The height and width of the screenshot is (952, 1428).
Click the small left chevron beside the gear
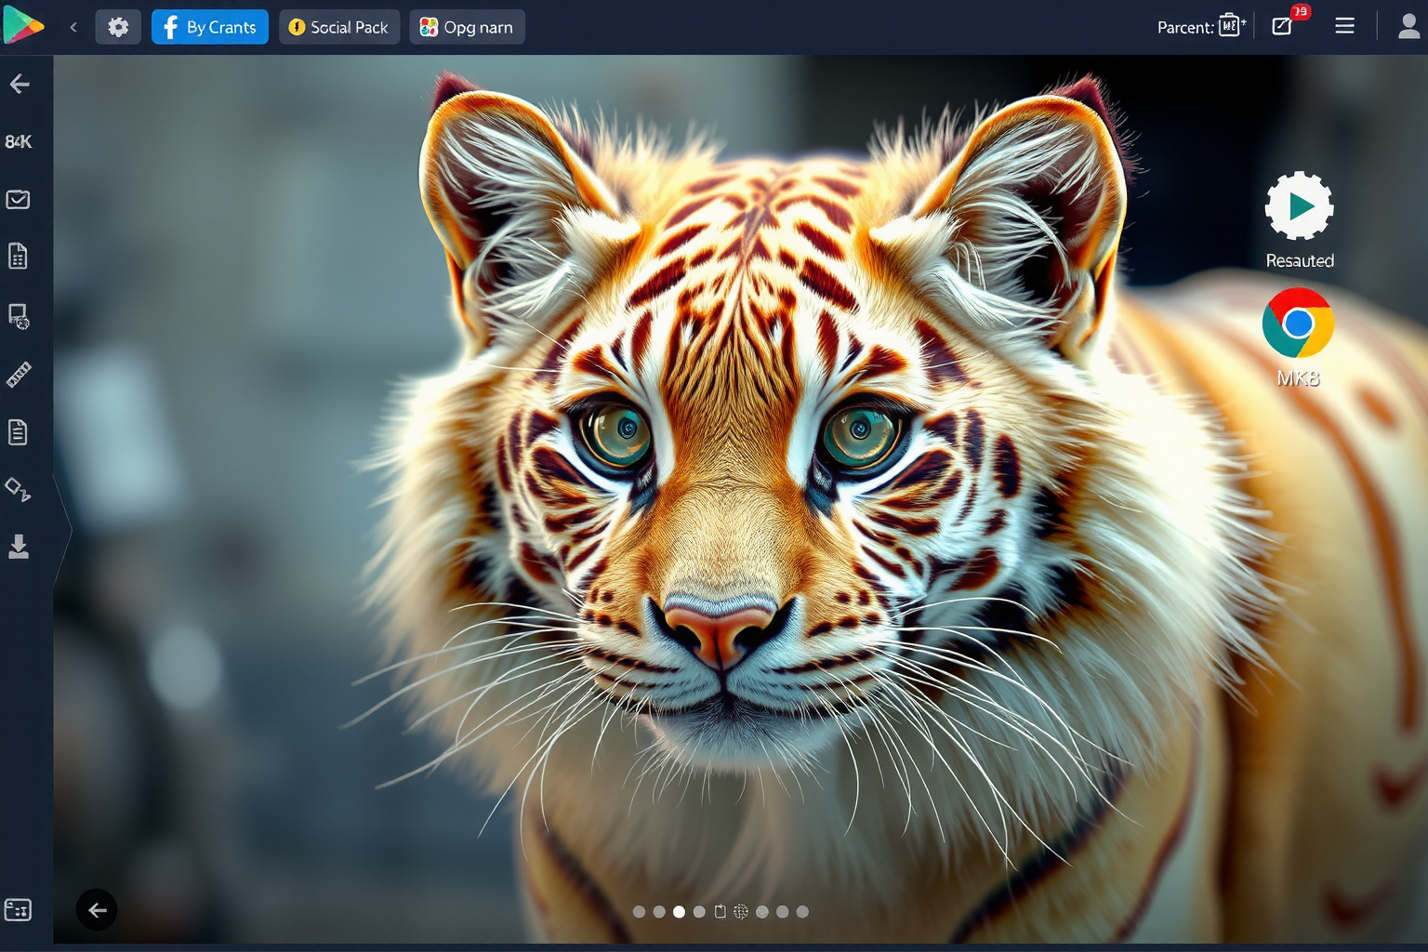point(73,27)
